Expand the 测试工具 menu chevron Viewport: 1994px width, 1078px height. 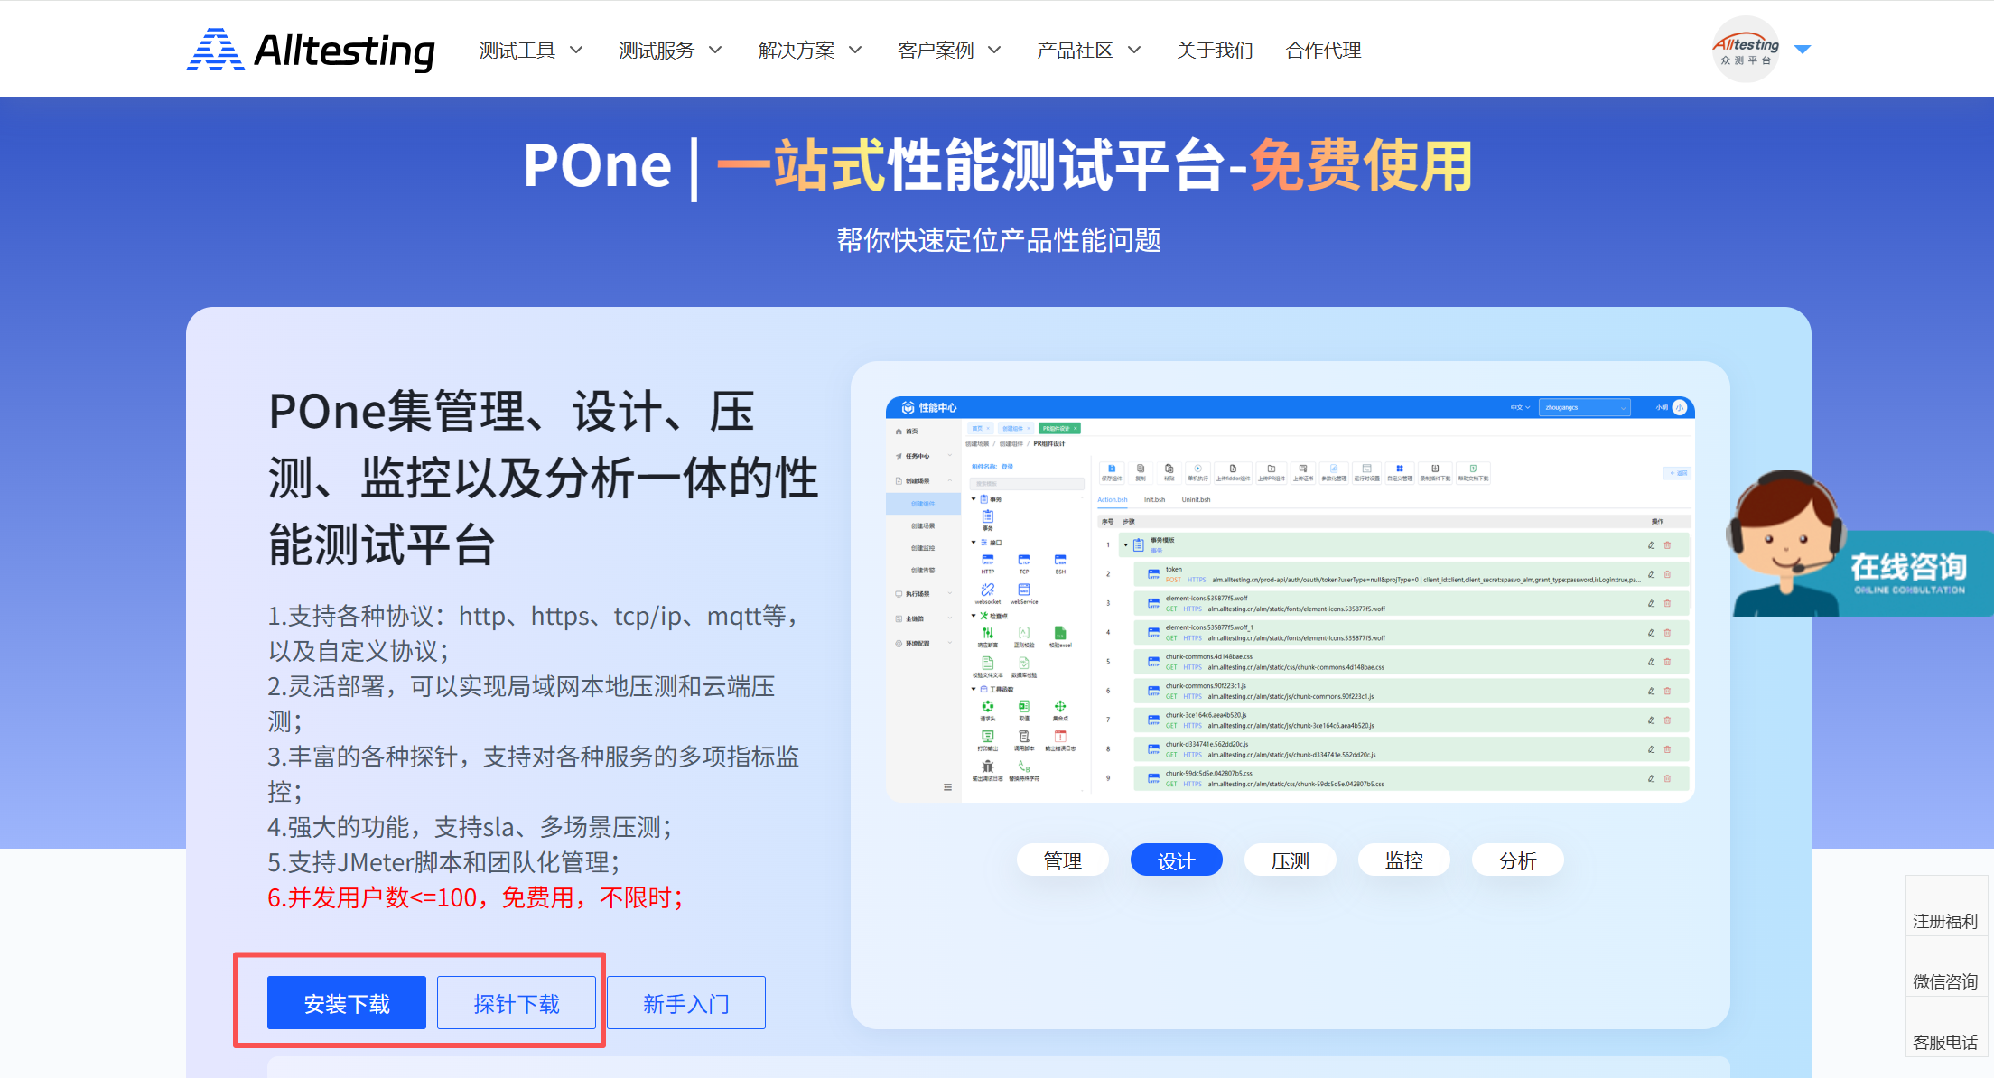coord(576,51)
